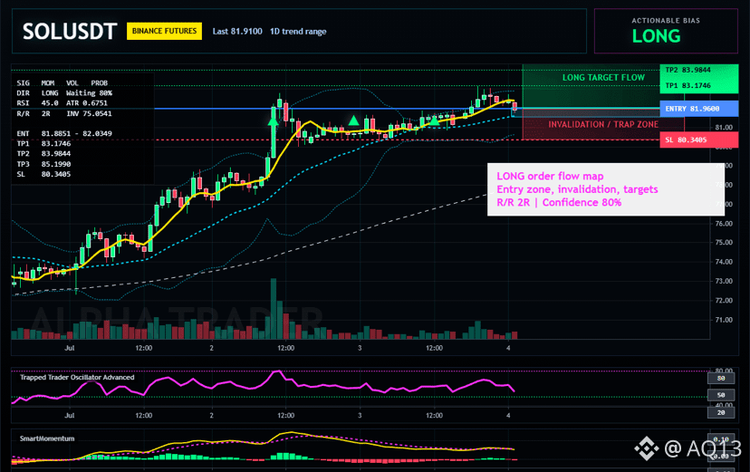Click the 71.00 price axis label
750x472 pixels.
[723, 320]
